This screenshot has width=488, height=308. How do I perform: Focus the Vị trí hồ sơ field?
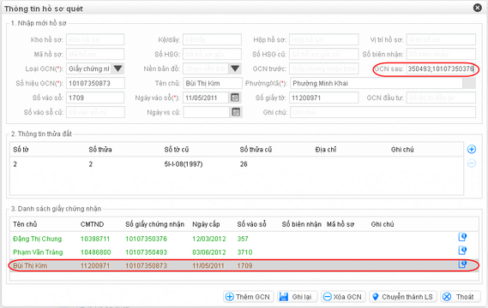click(441, 39)
